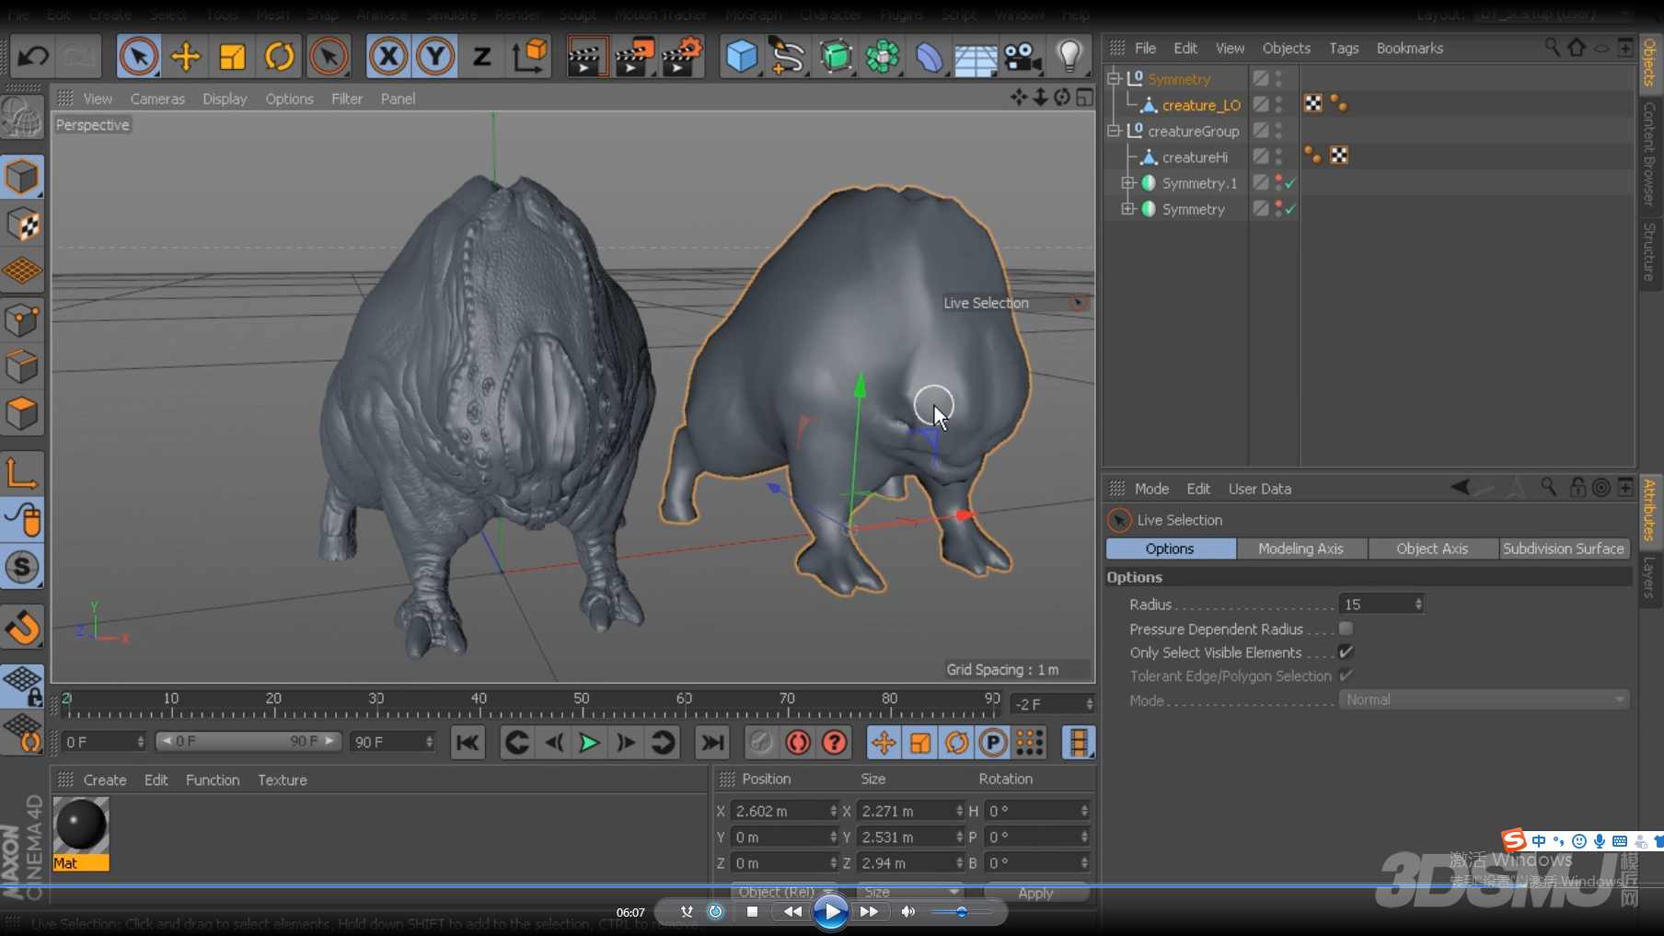Open viewport Cameras menu
This screenshot has height=936, width=1664.
pyautogui.click(x=157, y=98)
